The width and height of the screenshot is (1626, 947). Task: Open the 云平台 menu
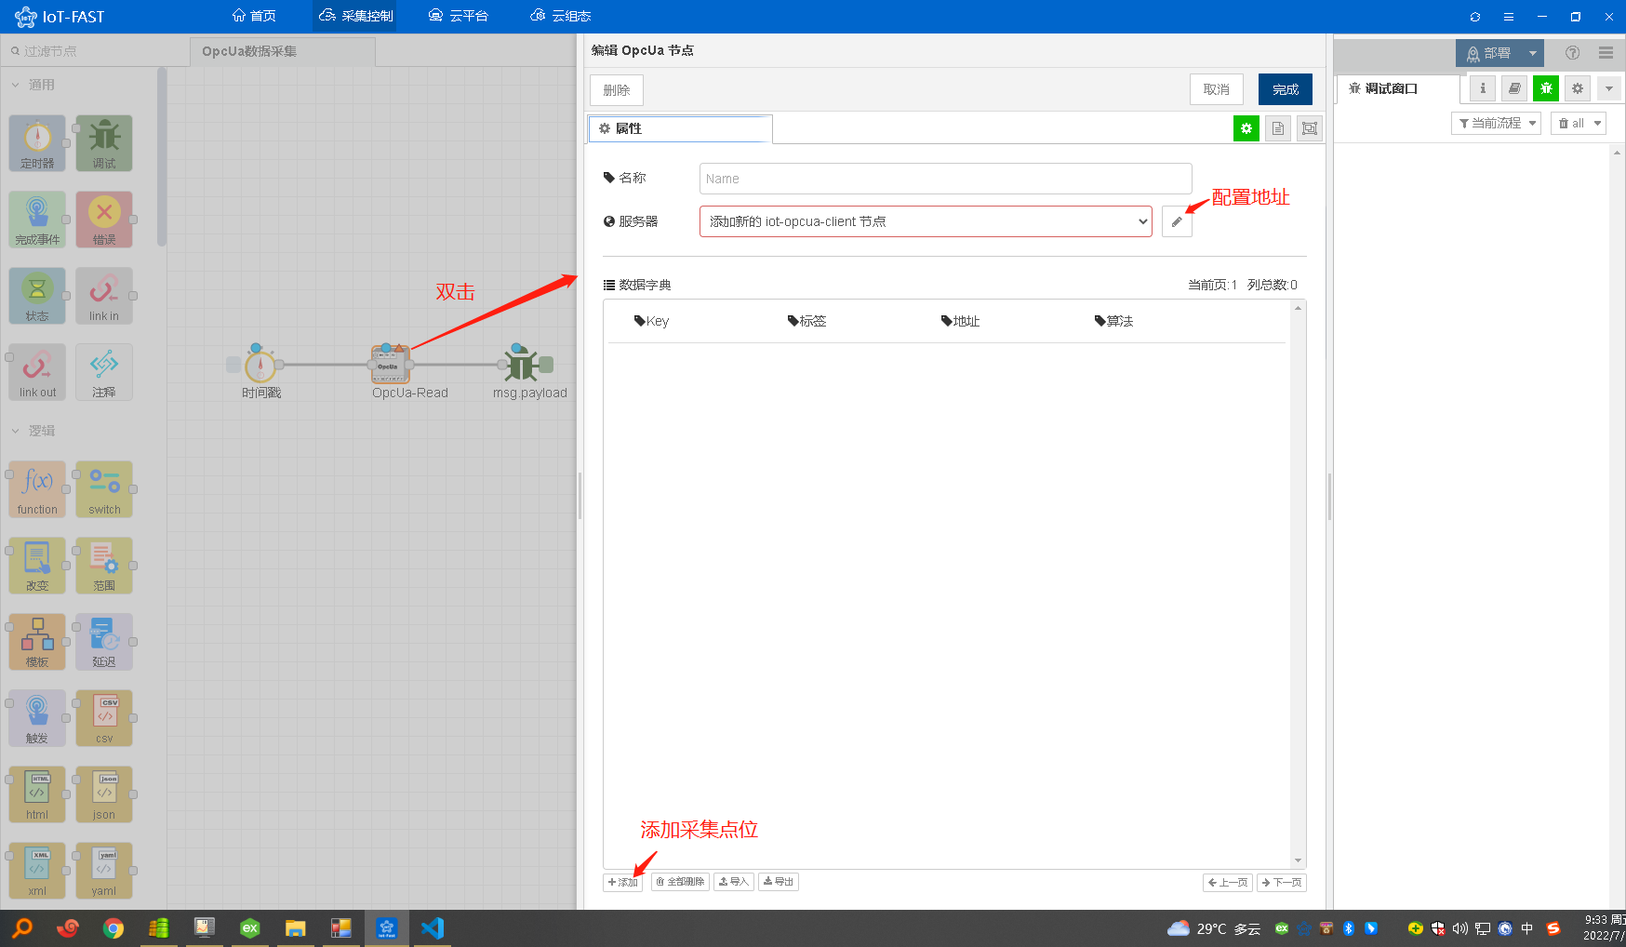click(x=458, y=16)
